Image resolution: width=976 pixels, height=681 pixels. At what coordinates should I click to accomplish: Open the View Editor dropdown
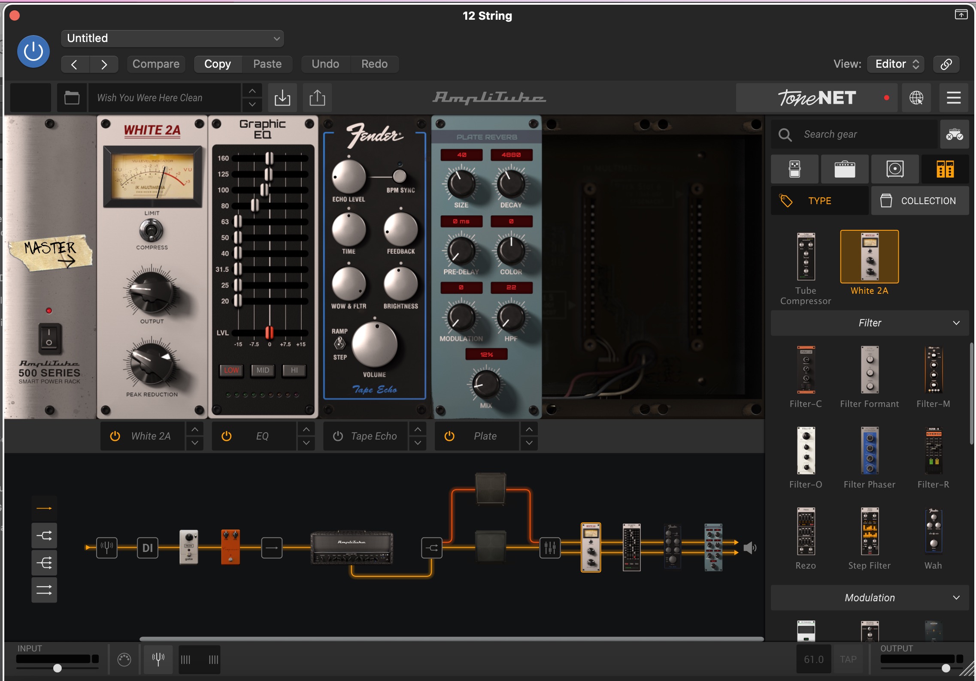pos(896,64)
